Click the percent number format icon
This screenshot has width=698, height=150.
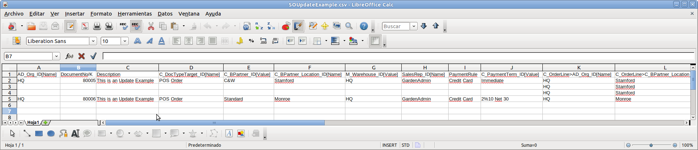point(251,41)
